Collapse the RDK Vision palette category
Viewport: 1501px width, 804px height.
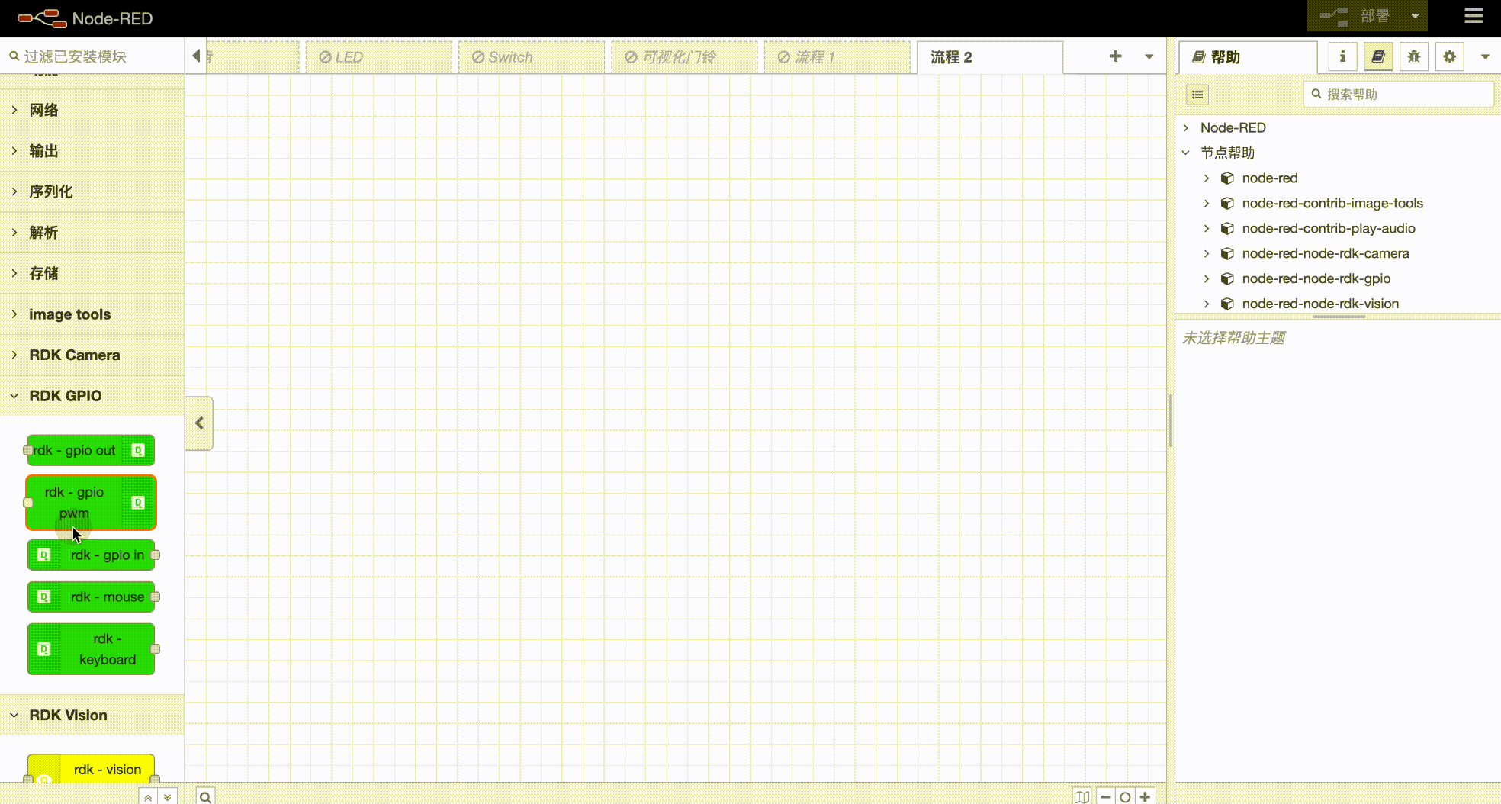[92, 716]
